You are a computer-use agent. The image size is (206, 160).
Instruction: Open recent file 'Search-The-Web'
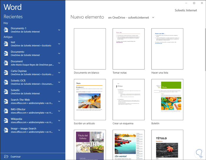[33, 101]
